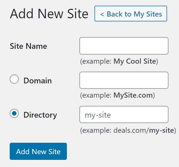Click the deals.com/my-site example text
The height and width of the screenshot is (167, 179).
(x=144, y=130)
